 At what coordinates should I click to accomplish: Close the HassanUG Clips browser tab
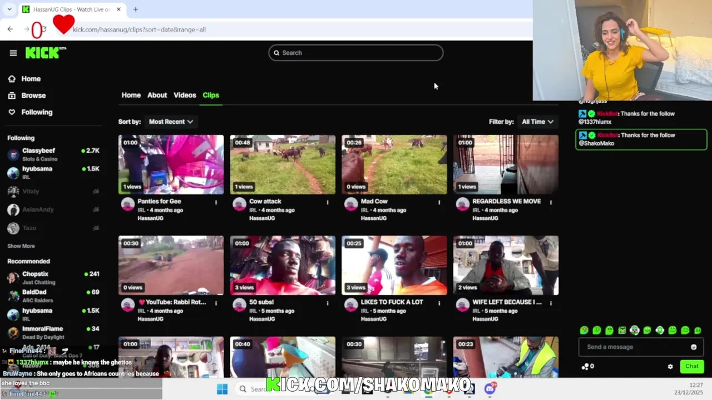(118, 9)
